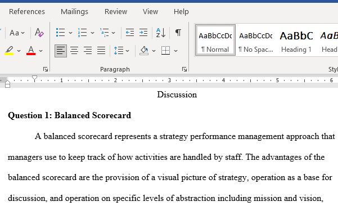
Task: Apply bullet list formatting
Action: click(x=60, y=33)
